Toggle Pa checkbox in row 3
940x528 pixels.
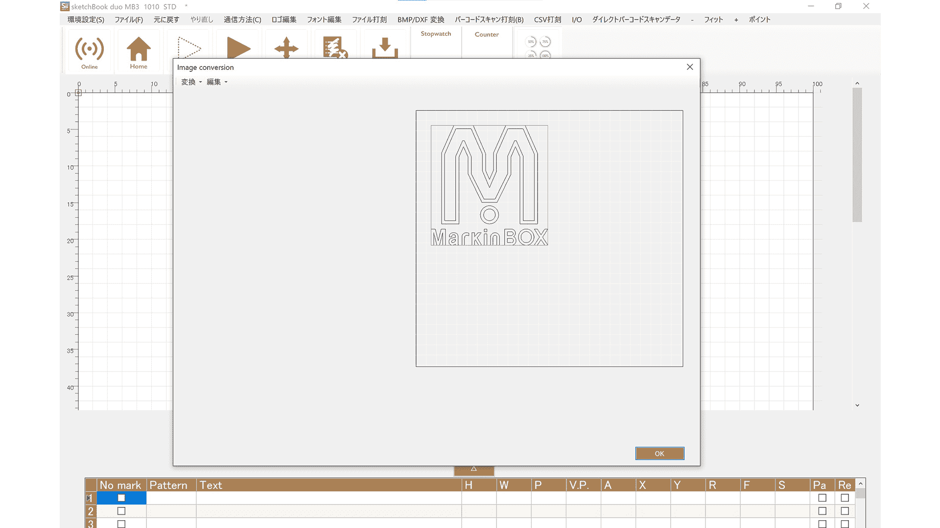822,524
